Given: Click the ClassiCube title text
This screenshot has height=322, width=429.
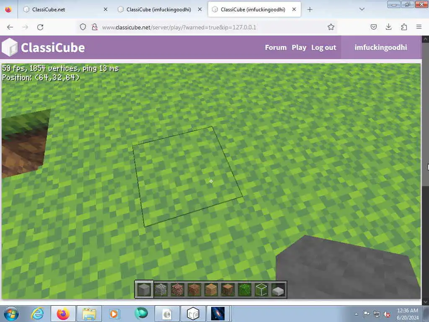Looking at the screenshot, I should click(x=53, y=48).
